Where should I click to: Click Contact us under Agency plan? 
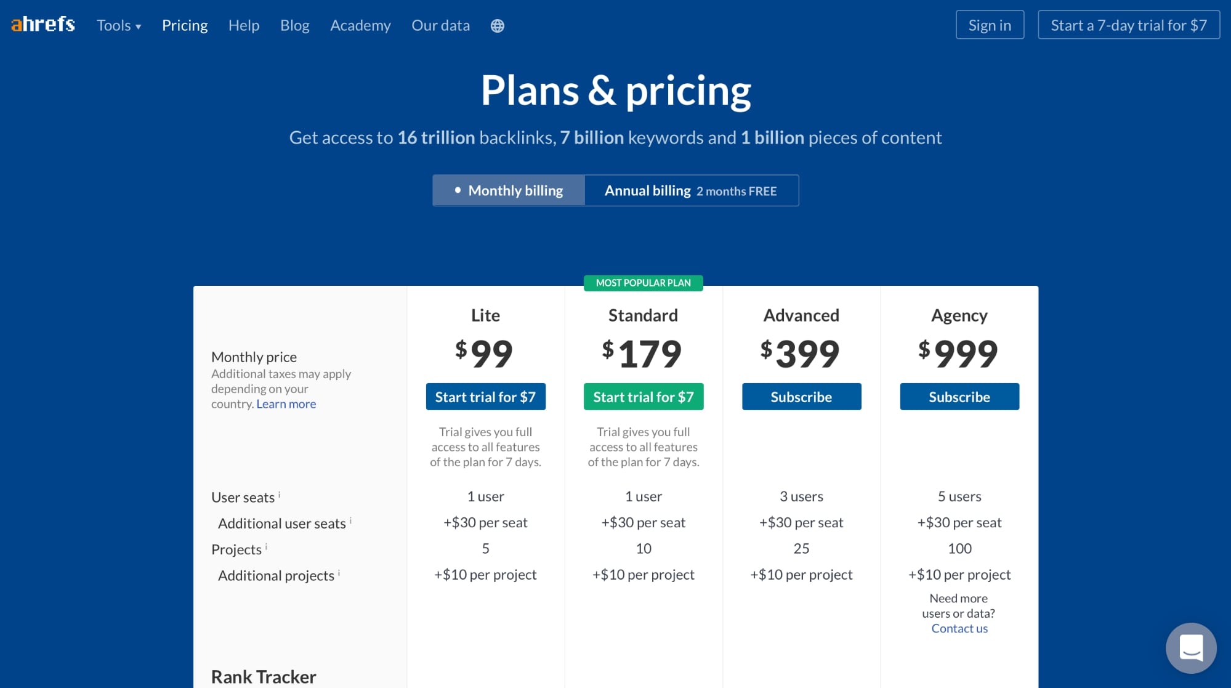point(959,628)
